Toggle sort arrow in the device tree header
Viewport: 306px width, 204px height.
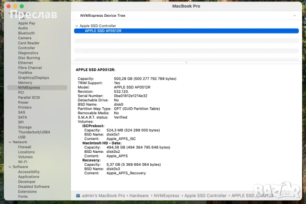[295, 16]
